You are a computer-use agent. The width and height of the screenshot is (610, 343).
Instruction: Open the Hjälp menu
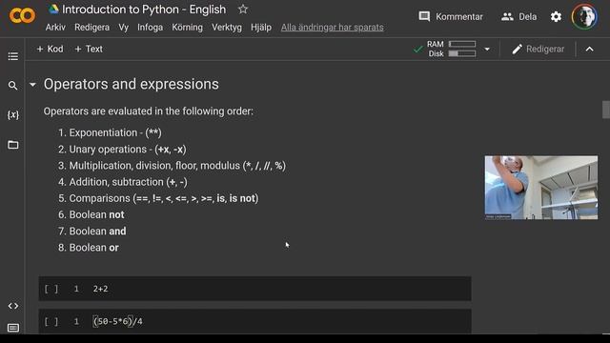(261, 28)
